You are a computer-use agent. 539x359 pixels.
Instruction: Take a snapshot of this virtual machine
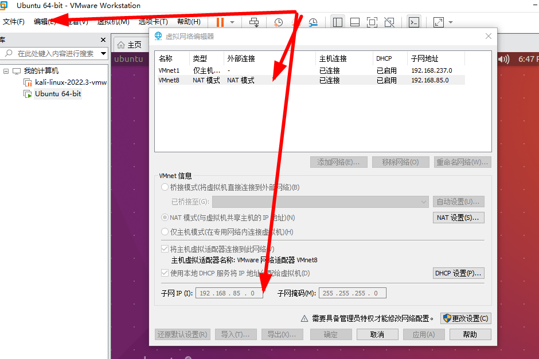pos(279,22)
